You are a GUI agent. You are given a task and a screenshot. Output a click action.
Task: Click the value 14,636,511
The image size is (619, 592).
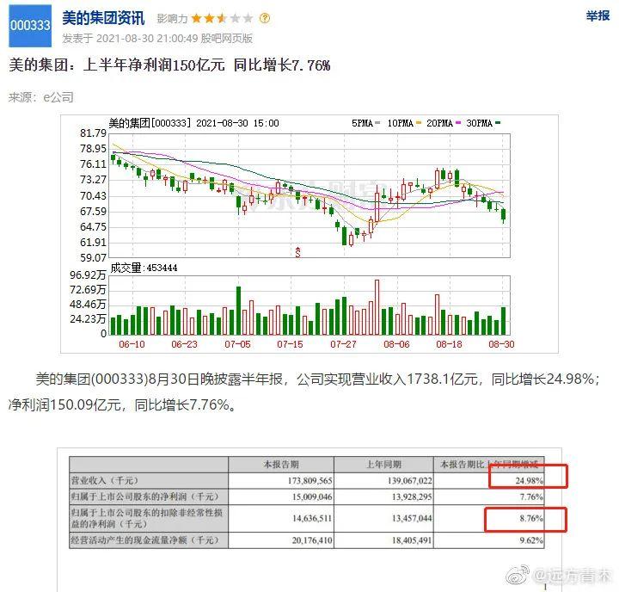(312, 518)
